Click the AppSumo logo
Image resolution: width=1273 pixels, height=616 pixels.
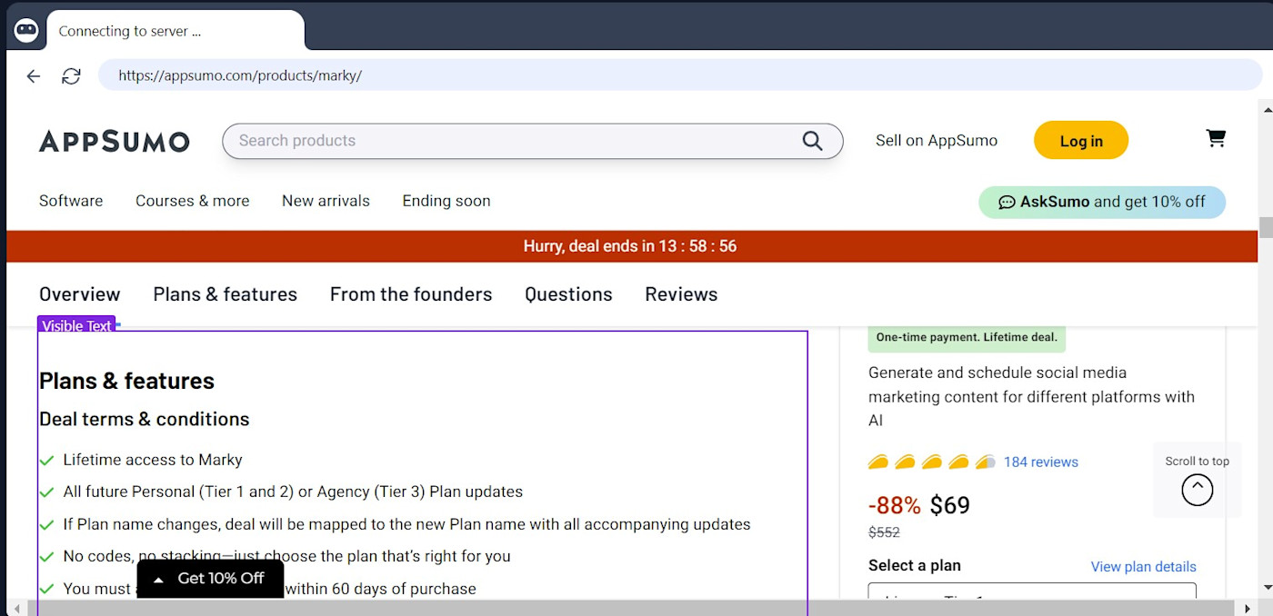tap(115, 141)
